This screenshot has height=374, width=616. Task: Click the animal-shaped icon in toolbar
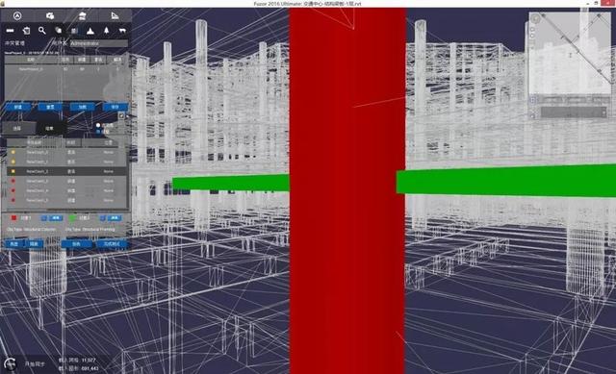[x=122, y=30]
